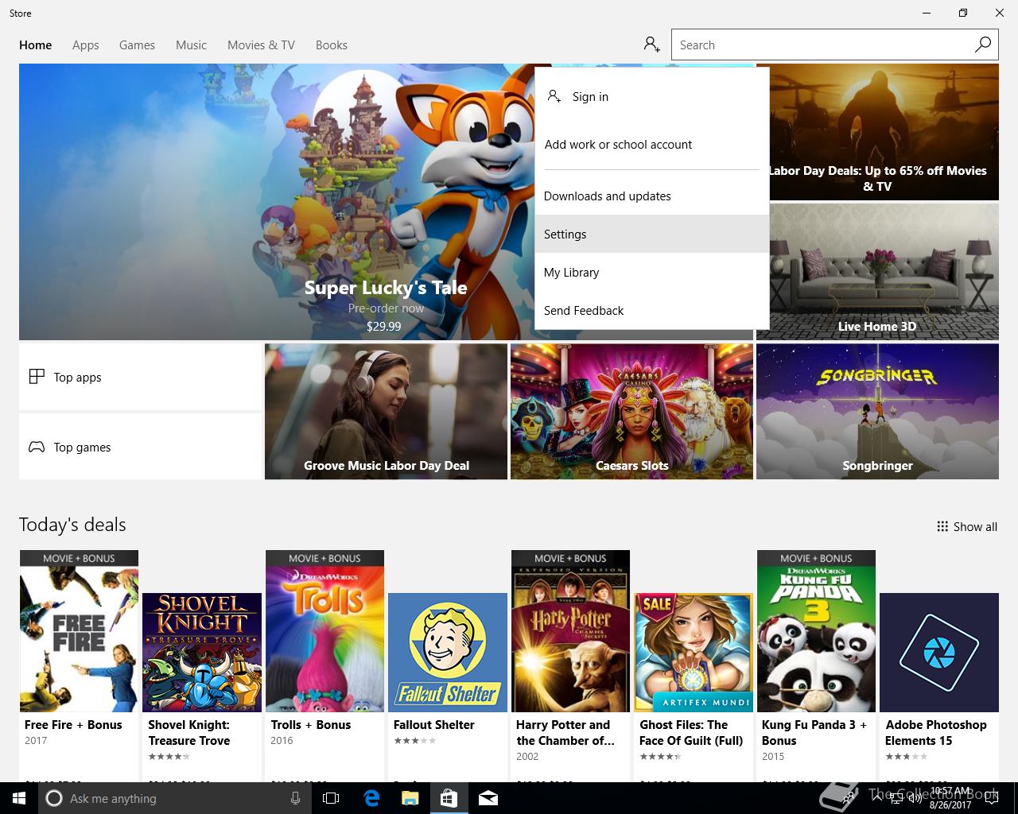Screen dimensions: 1018x814
Task: Choose Send Feedback in the menu
Action: (652, 310)
